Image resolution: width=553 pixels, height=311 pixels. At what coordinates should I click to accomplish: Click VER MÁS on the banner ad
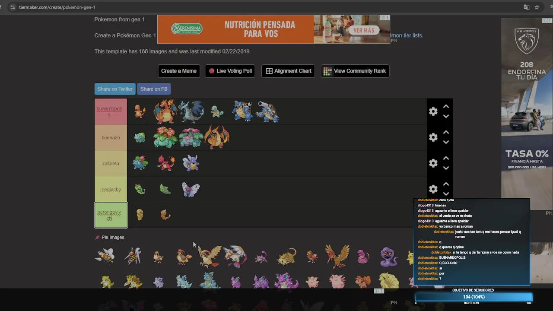pos(364,30)
